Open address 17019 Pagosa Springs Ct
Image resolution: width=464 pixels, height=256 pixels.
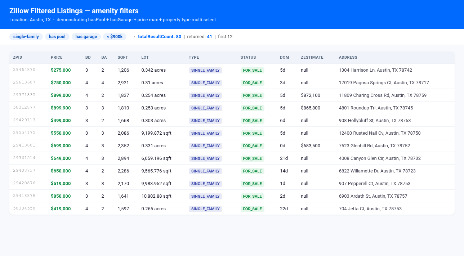384,83
